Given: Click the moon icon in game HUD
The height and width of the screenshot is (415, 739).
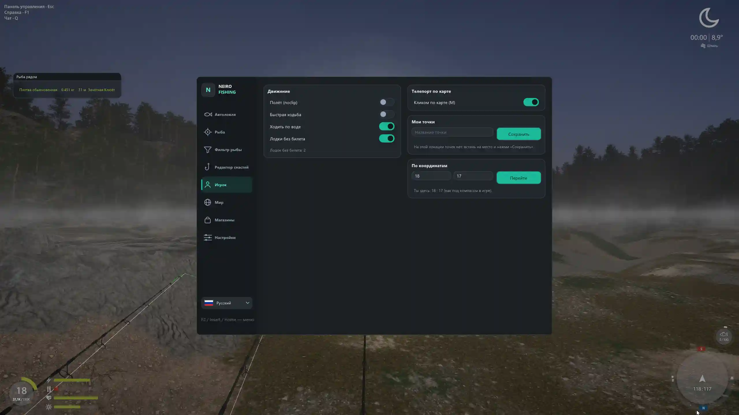Looking at the screenshot, I should 709,18.
